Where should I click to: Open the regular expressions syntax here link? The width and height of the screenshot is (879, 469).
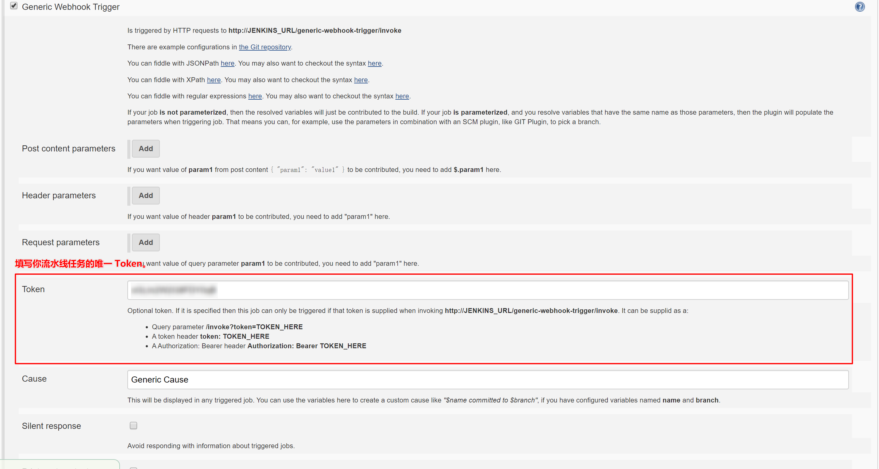402,96
